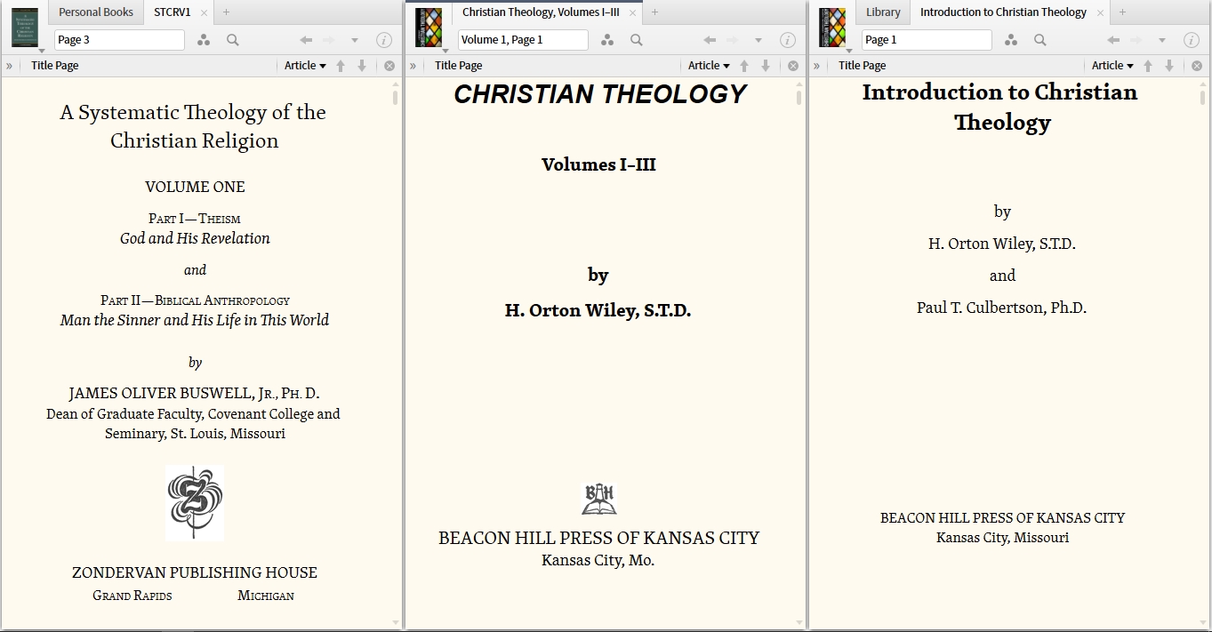Expand table of contents in STCRV1 panel
Viewport: 1212px width, 632px height.
tap(9, 66)
